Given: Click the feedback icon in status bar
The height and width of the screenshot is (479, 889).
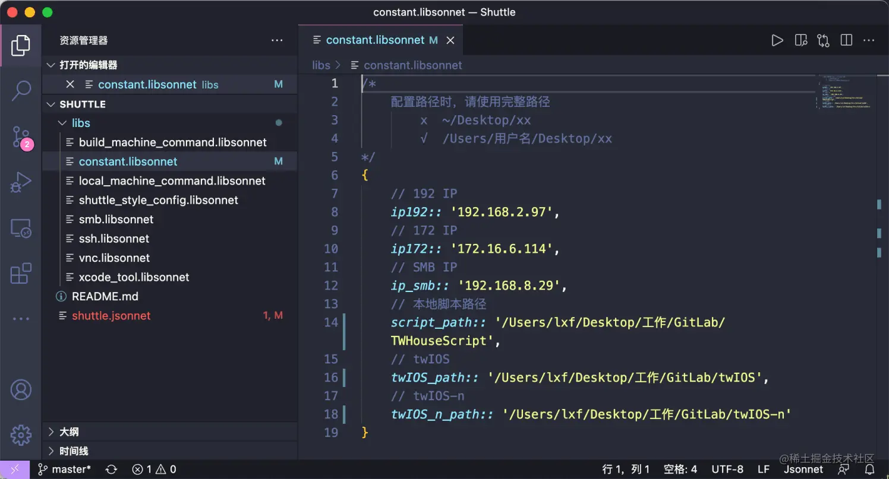Looking at the screenshot, I should click(x=843, y=470).
